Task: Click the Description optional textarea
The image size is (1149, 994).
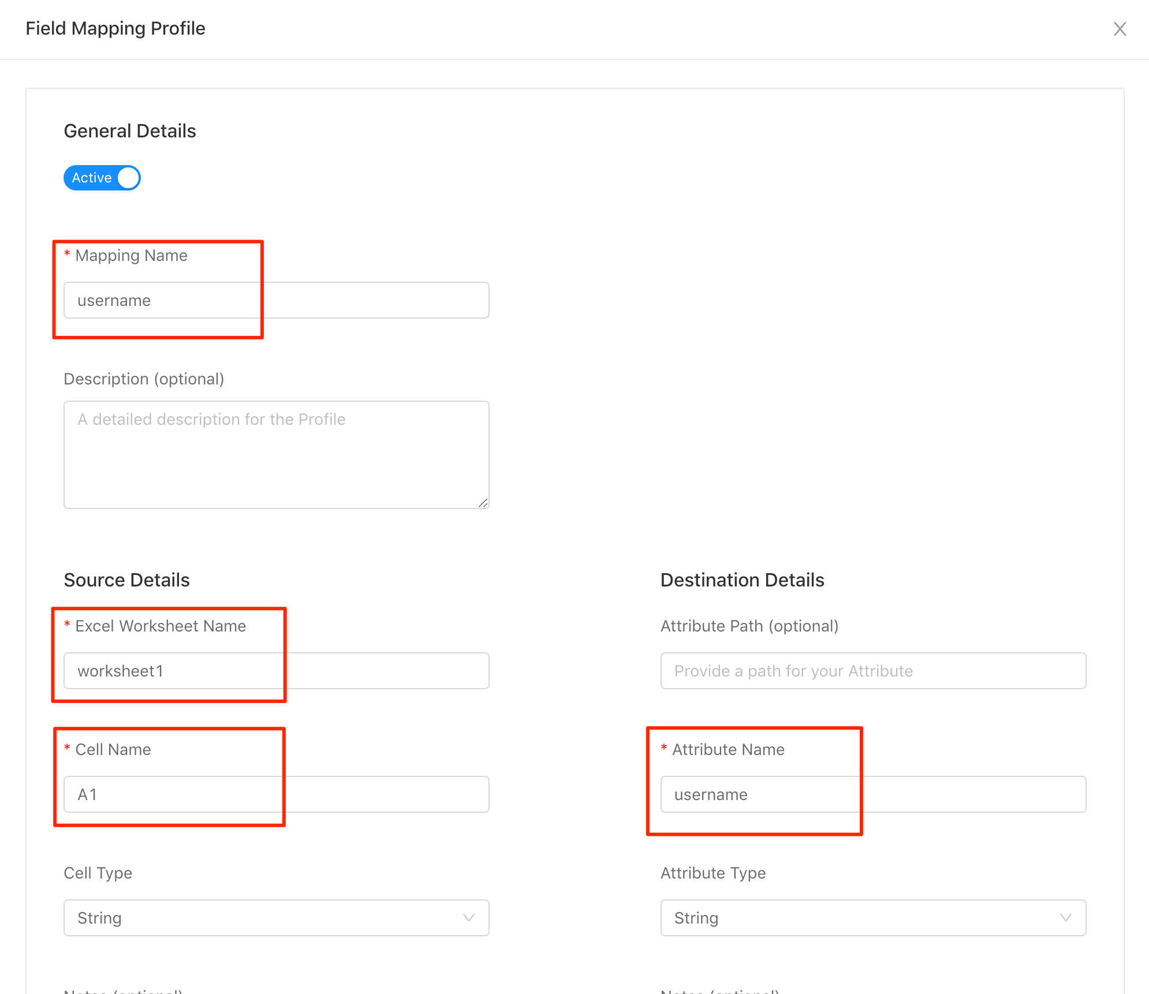Action: click(x=277, y=453)
